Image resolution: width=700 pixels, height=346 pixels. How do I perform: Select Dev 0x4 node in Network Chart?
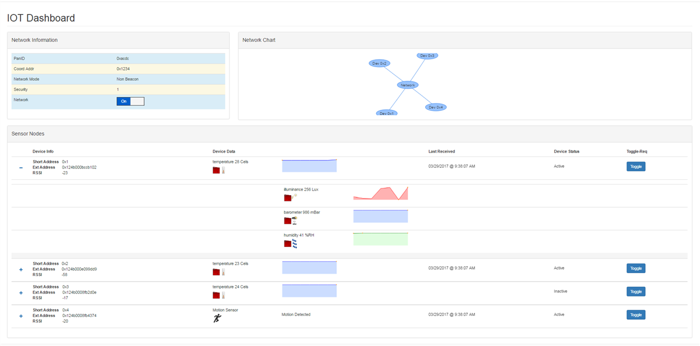click(436, 107)
